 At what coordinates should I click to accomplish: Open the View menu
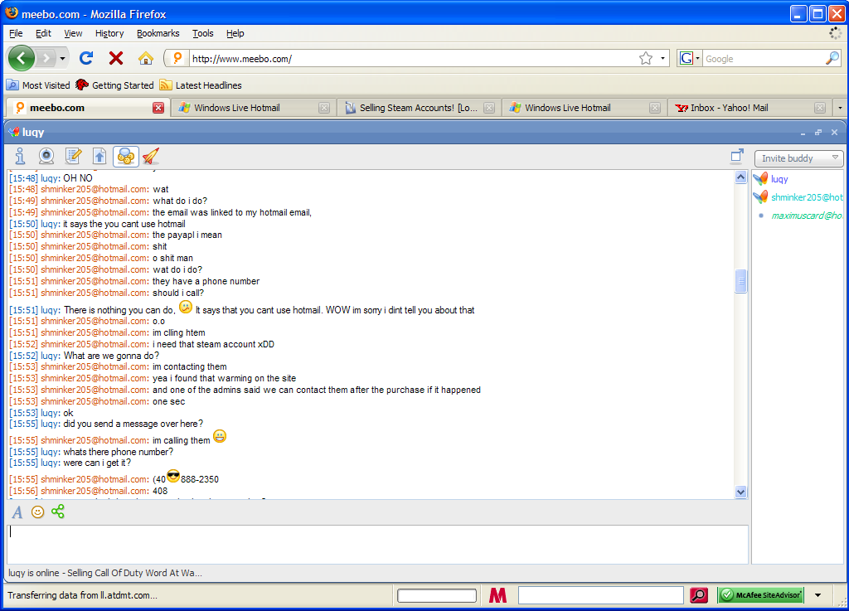(73, 33)
